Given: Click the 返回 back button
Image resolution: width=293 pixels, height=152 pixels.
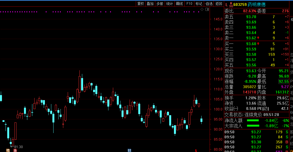Looking at the screenshot, I should (219, 4).
